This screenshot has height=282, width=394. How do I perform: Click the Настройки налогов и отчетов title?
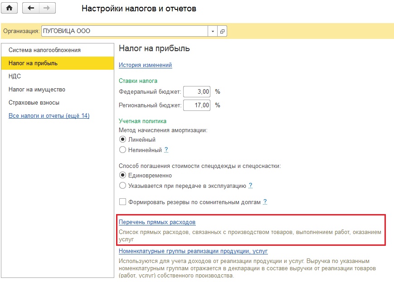(x=139, y=9)
